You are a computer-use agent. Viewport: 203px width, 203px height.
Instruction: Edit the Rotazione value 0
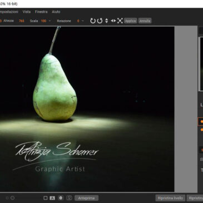point(78,21)
